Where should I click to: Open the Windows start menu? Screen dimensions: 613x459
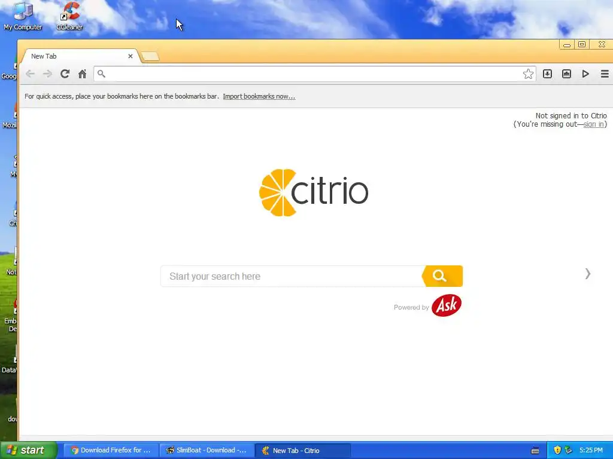(28, 450)
